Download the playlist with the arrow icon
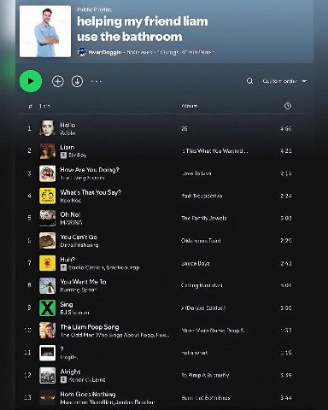This screenshot has height=410, width=328. tap(77, 81)
